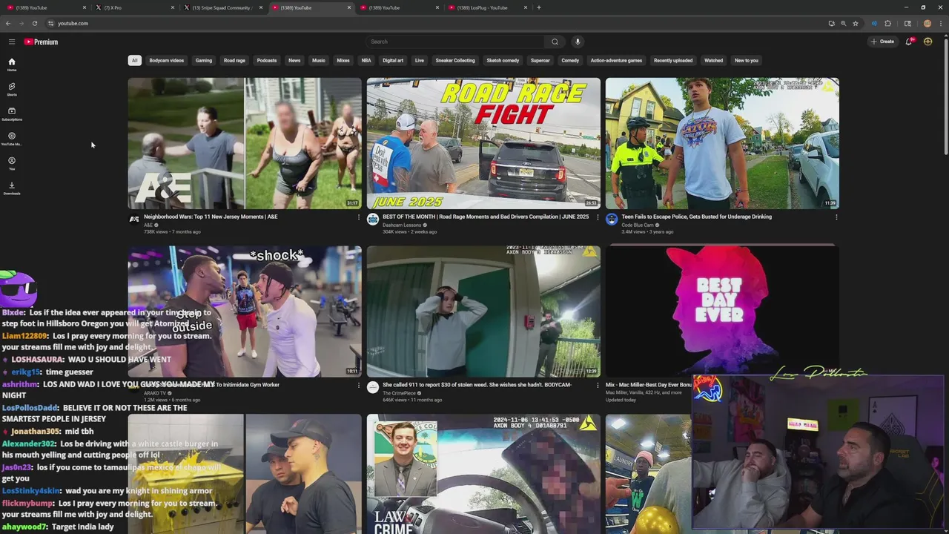This screenshot has height=534, width=949.
Task: Open the Teen Fails to Escape Police title
Action: [x=696, y=217]
